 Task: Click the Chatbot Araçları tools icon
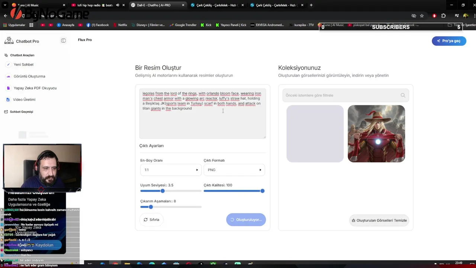(6, 55)
